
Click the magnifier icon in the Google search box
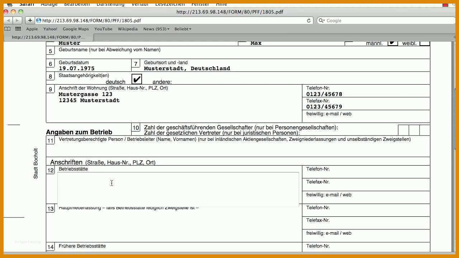pyautogui.click(x=321, y=21)
